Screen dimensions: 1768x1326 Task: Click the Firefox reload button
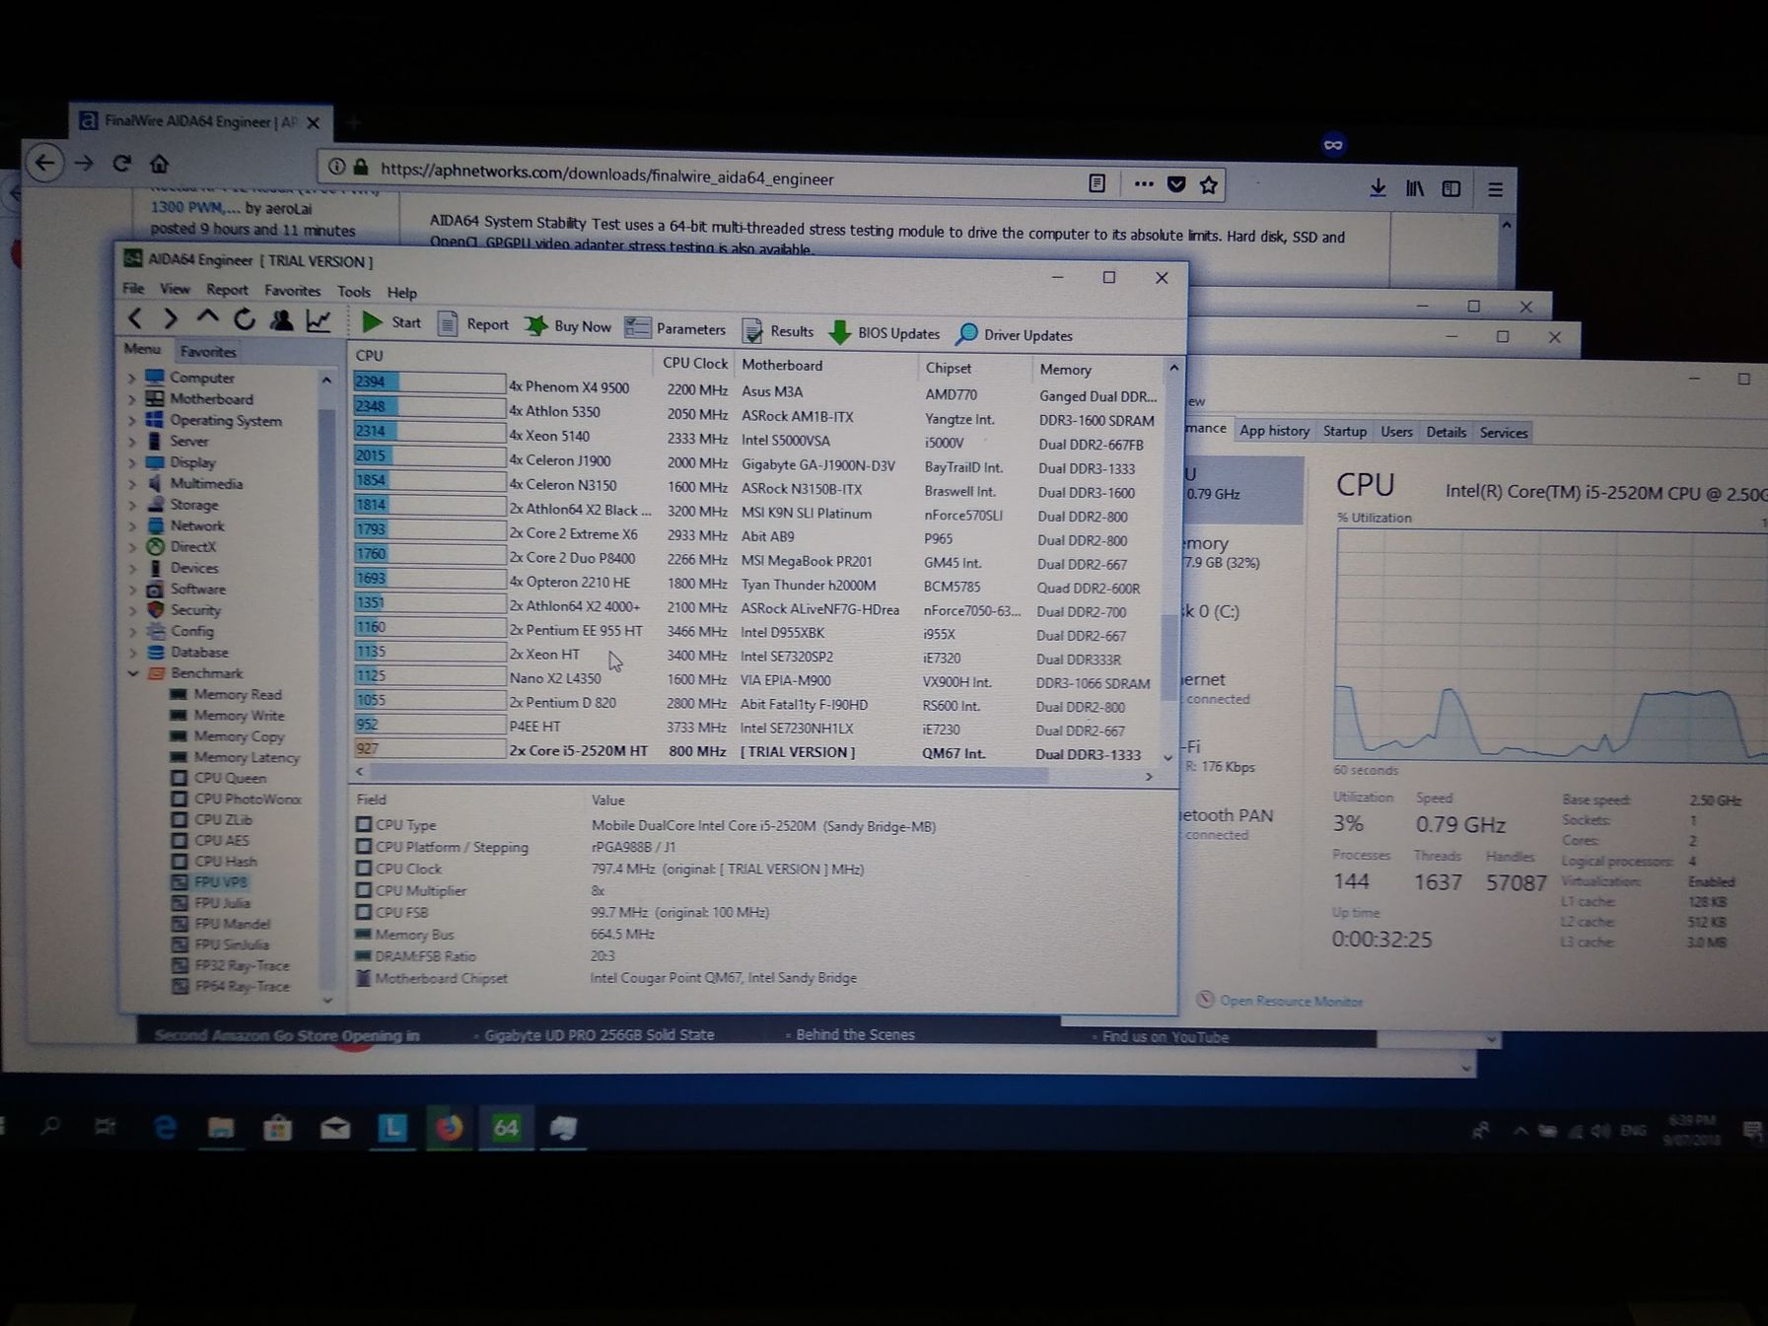click(121, 163)
